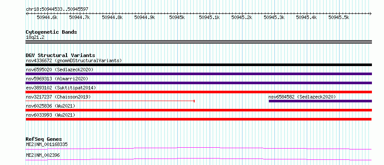Select the red nsv6033993 variant bar
The width and height of the screenshot is (384, 165).
click(x=198, y=119)
